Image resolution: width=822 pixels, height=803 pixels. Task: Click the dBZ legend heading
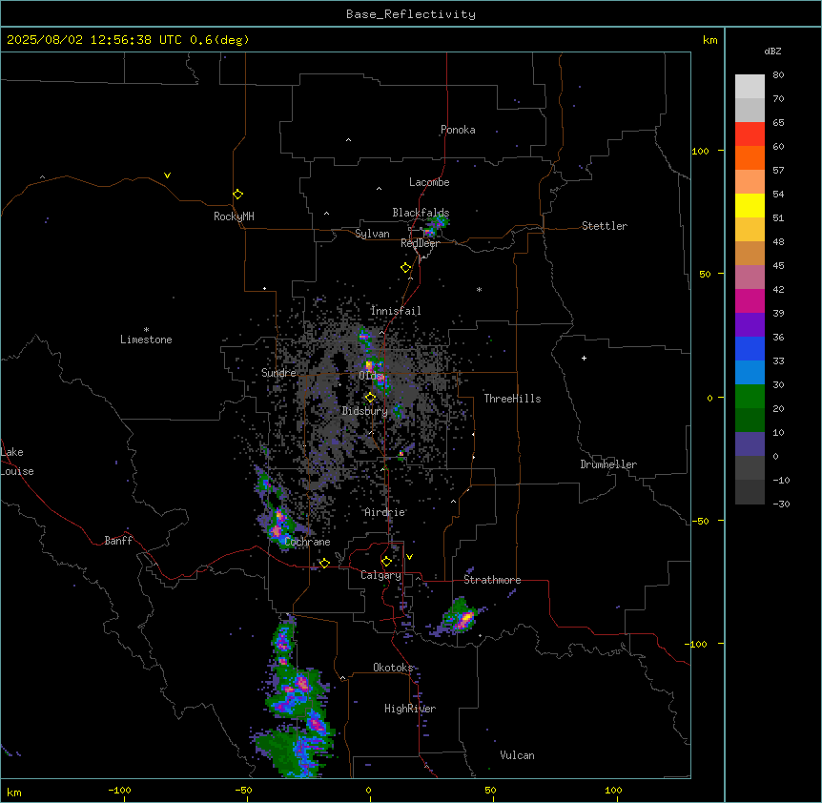[772, 51]
